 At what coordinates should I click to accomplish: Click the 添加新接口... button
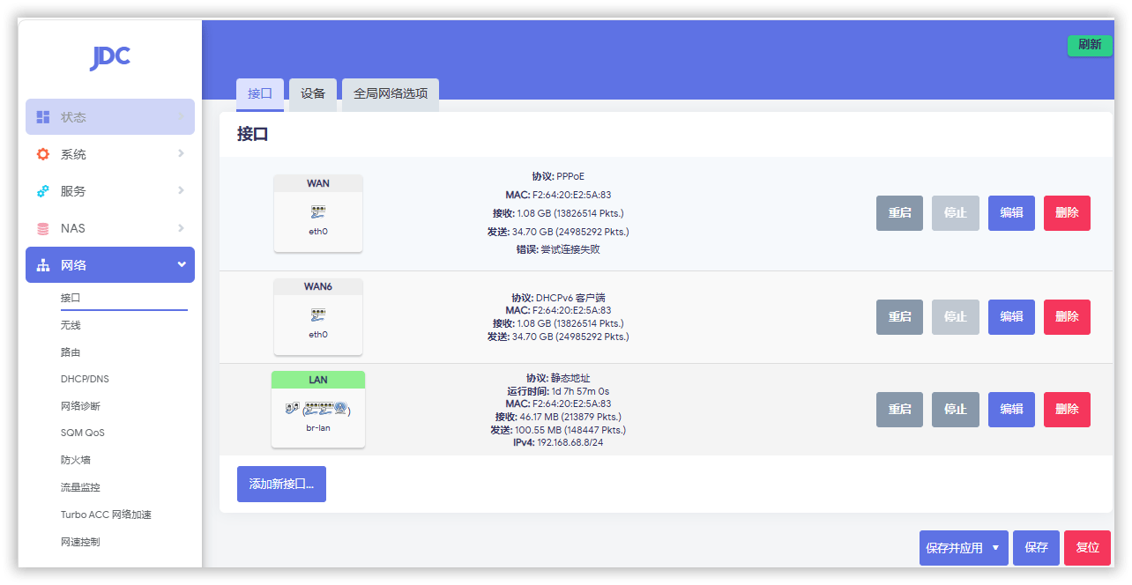point(281,485)
